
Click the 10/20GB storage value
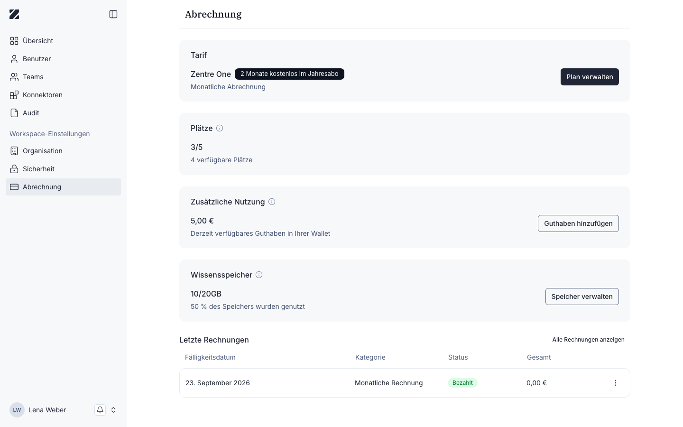click(x=206, y=294)
